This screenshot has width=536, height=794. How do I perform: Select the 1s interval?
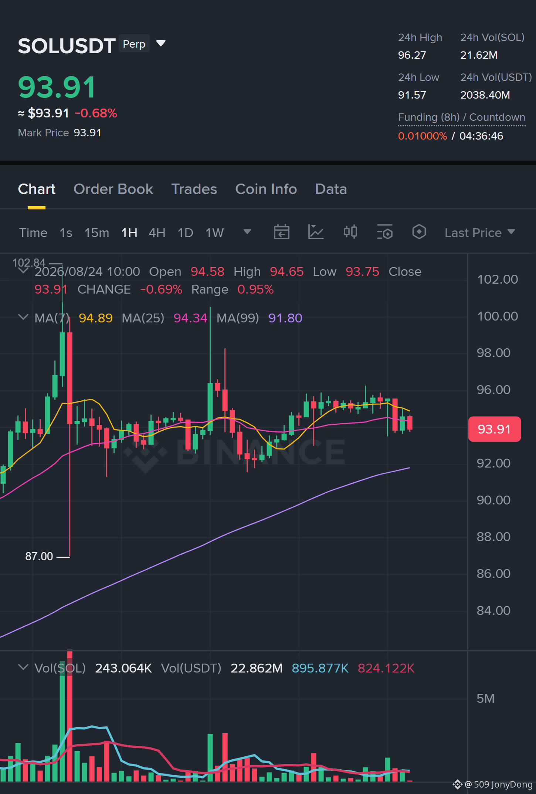66,233
